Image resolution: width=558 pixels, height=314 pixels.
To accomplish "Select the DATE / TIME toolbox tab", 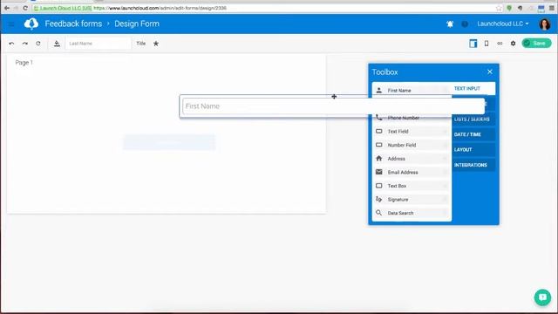I will tap(473, 134).
